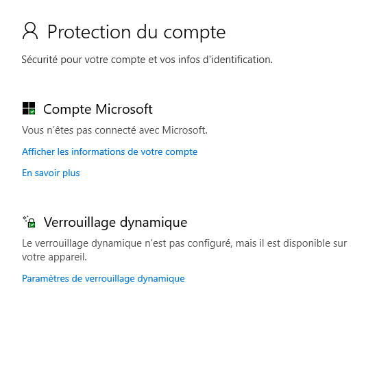Click the votre appareil. line of description
This screenshot has width=366, height=381.
click(54, 257)
